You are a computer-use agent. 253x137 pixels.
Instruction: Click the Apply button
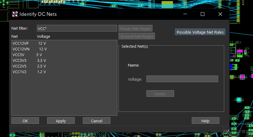[61, 121]
